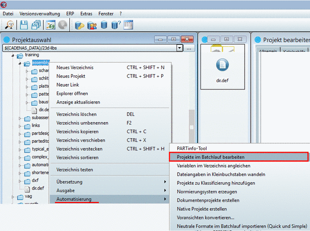Select Neutrale Formate im Batchlauf importieren

pos(240,226)
